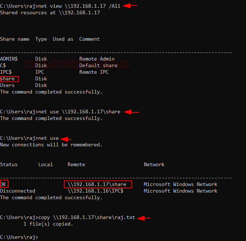Click the red-boxed OK status
The height and width of the screenshot is (241, 246).
click(x=4, y=184)
